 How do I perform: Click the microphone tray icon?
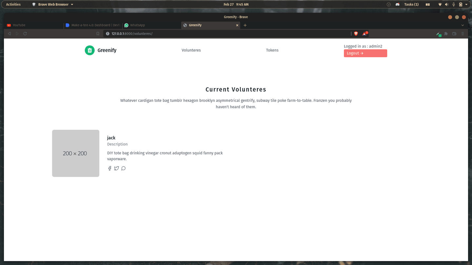click(x=454, y=5)
